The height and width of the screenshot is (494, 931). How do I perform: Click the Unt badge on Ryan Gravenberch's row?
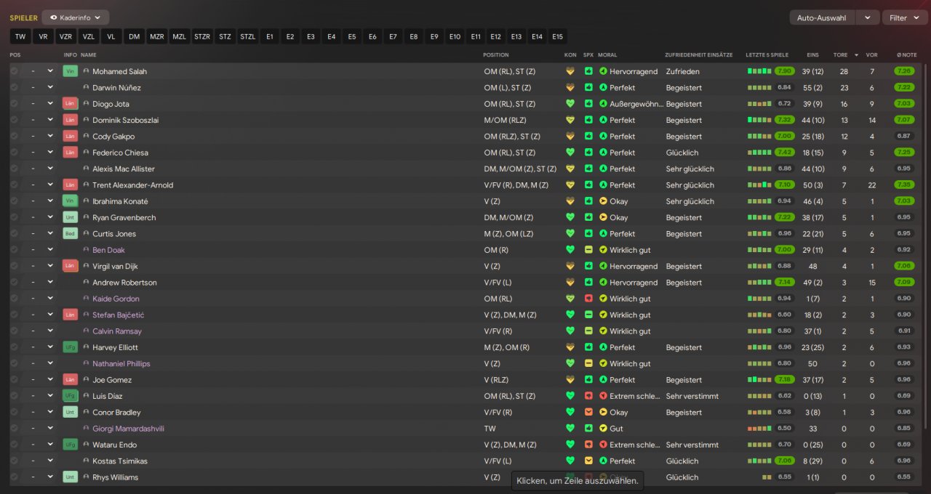point(70,217)
